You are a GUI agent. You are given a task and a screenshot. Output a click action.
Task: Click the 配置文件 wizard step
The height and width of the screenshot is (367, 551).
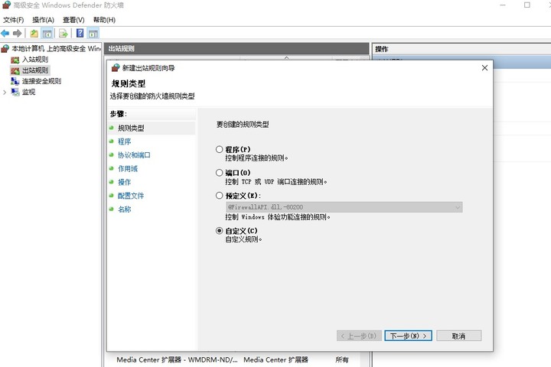coord(131,196)
